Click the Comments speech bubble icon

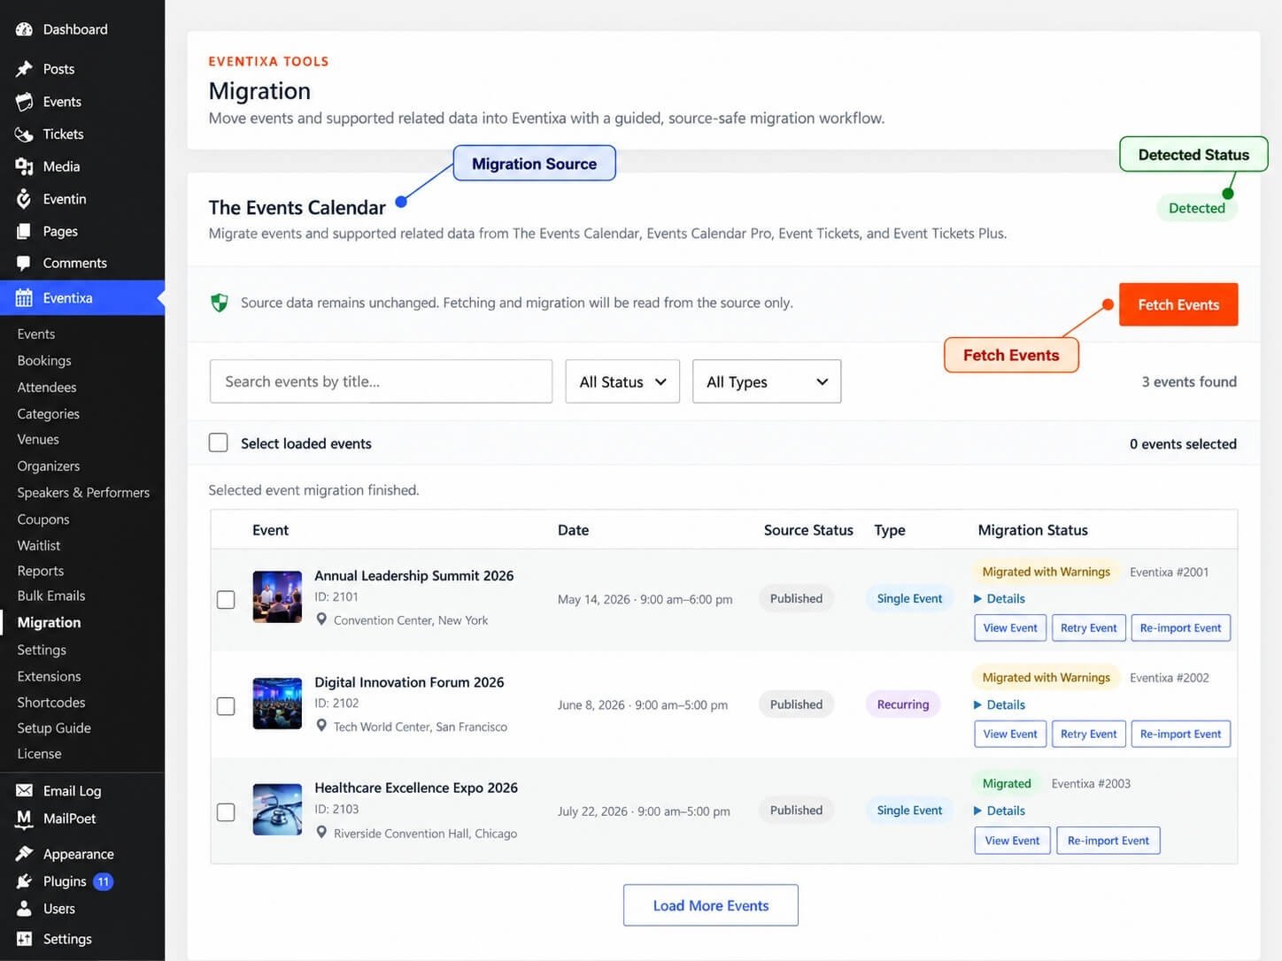click(x=24, y=263)
